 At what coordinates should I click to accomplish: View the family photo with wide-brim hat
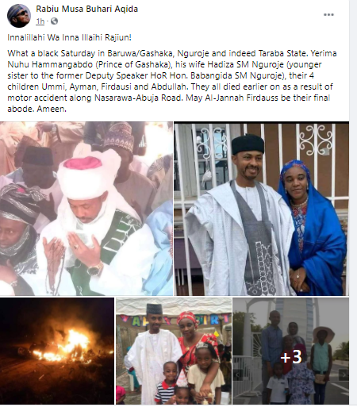291,351
